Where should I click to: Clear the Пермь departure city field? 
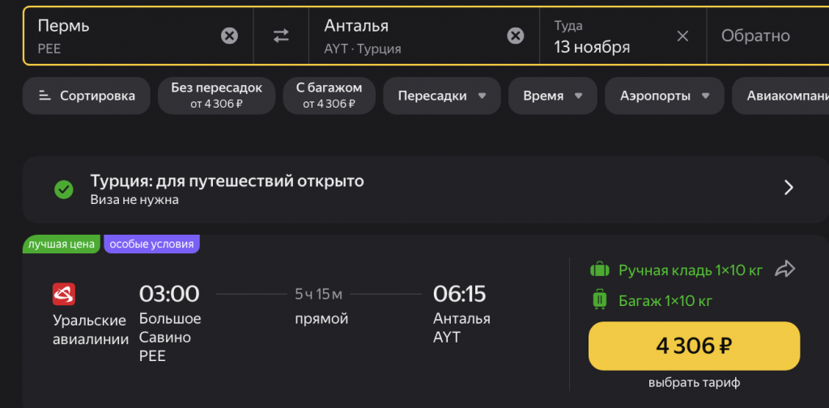point(230,36)
